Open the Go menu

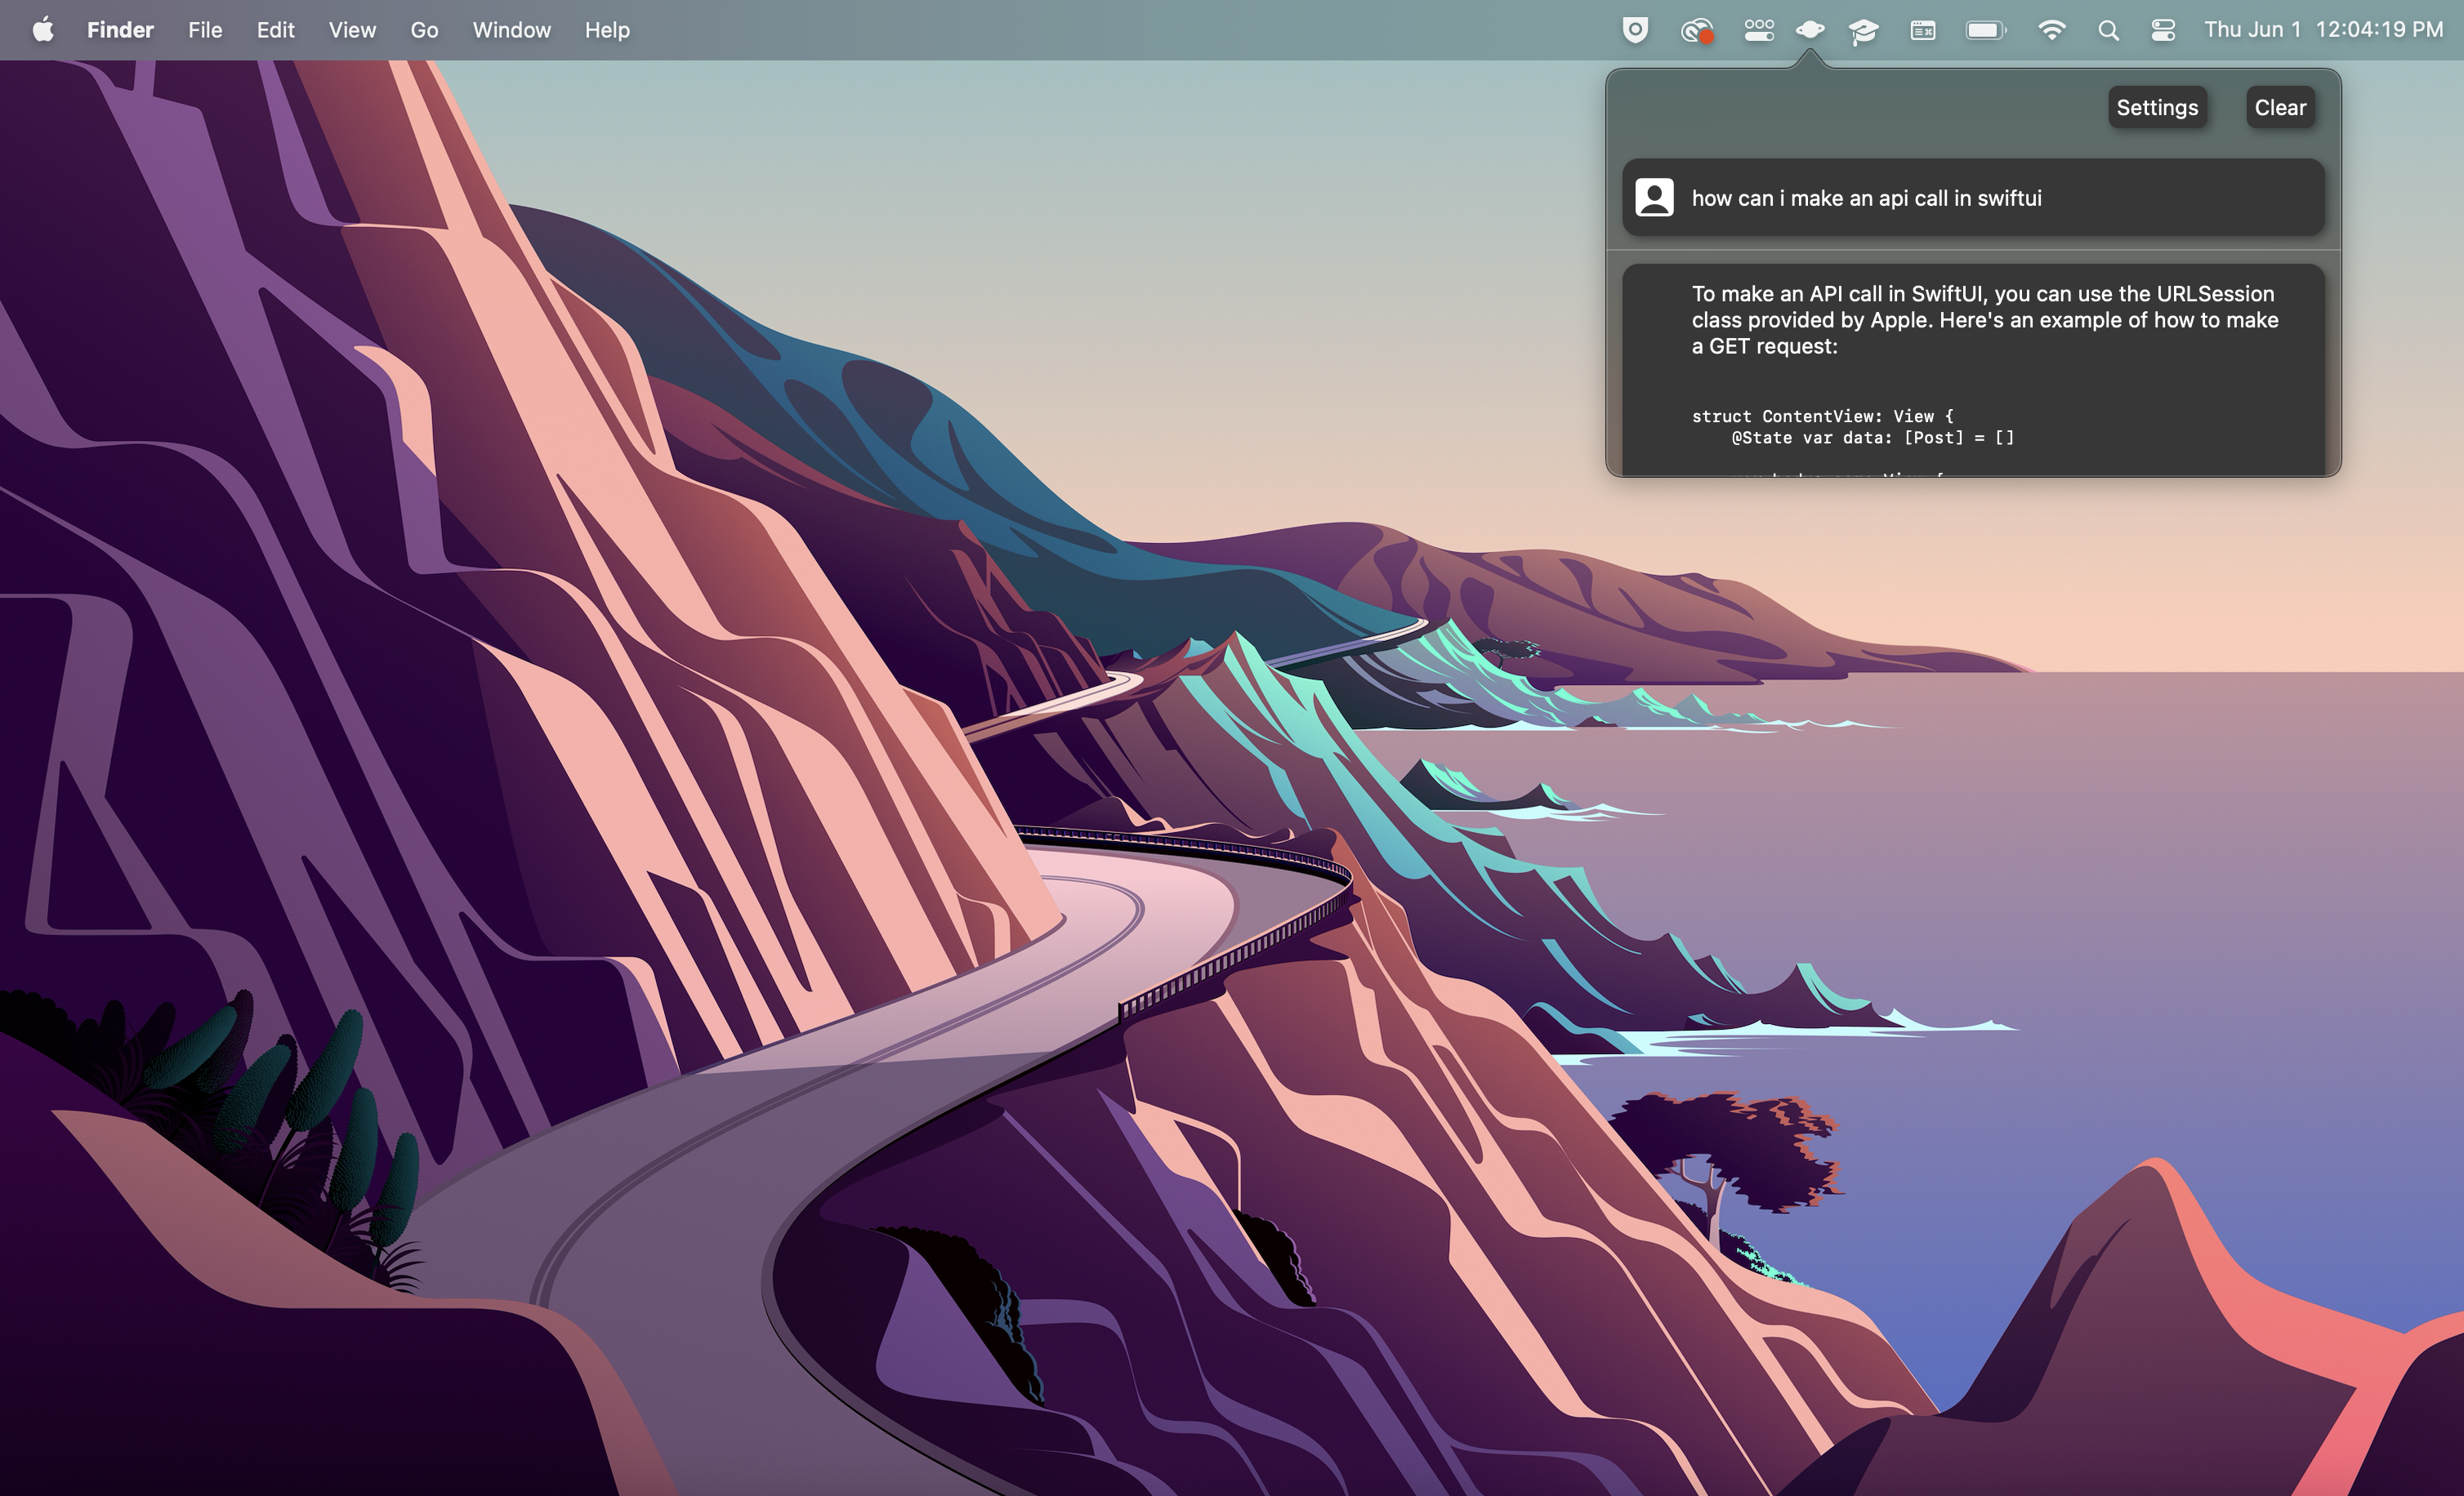click(x=424, y=30)
